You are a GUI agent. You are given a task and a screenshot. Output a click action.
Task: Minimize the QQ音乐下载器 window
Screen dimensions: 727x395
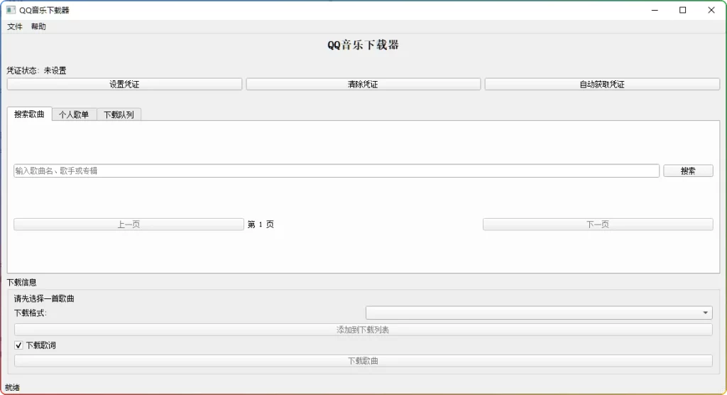point(654,10)
